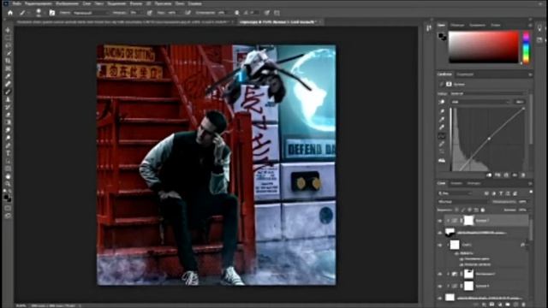Select the Crop tool
Viewport: 548px width, 308px height.
tap(8, 61)
